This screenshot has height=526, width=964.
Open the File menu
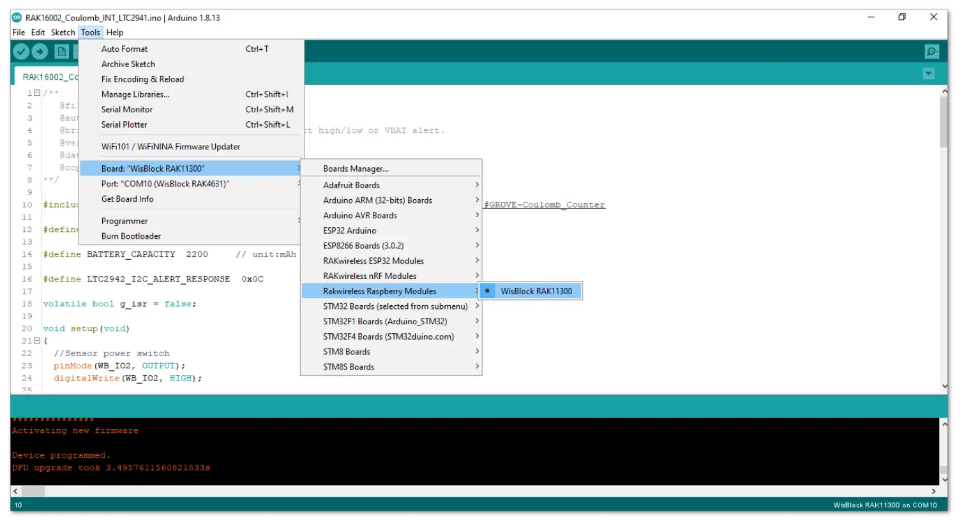click(x=19, y=33)
